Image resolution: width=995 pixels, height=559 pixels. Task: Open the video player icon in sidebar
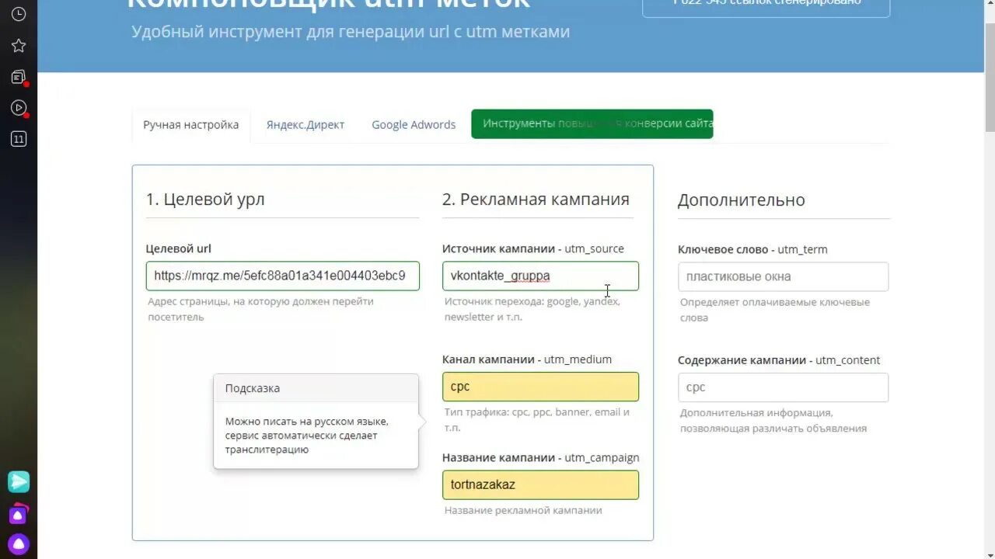click(x=19, y=108)
